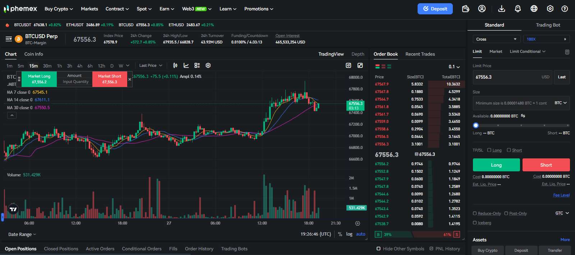
Task: Open the calculator icon in the order panel
Action: (567, 52)
